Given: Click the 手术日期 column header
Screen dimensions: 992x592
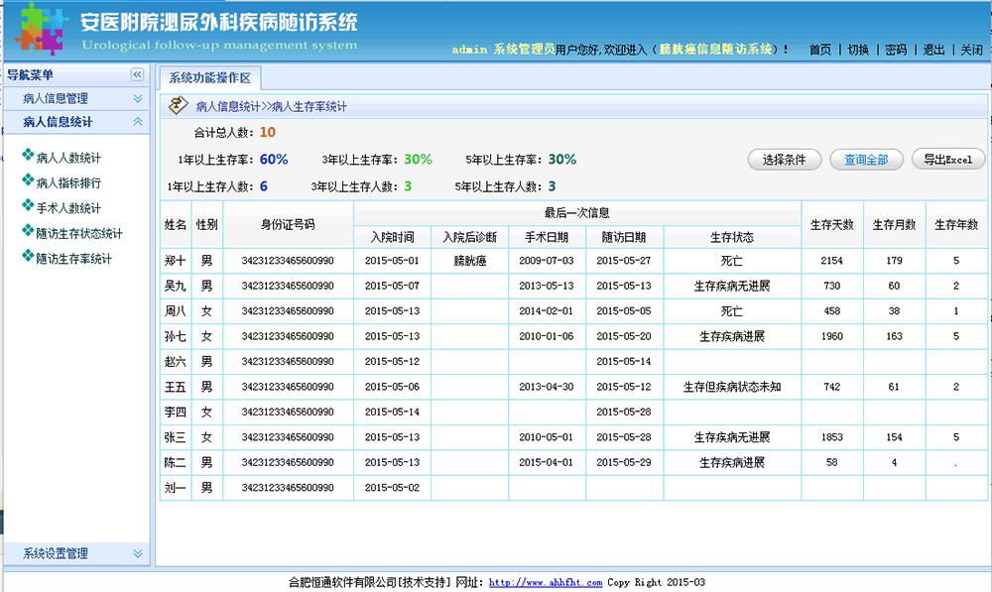Looking at the screenshot, I should 547,237.
